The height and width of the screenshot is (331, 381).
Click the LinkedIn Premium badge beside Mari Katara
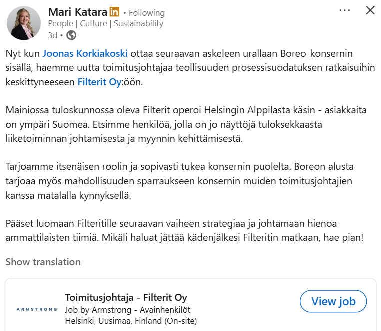(x=114, y=12)
